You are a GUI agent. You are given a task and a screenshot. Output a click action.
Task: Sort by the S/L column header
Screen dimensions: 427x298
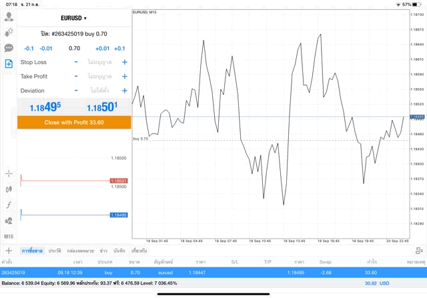[x=235, y=262]
